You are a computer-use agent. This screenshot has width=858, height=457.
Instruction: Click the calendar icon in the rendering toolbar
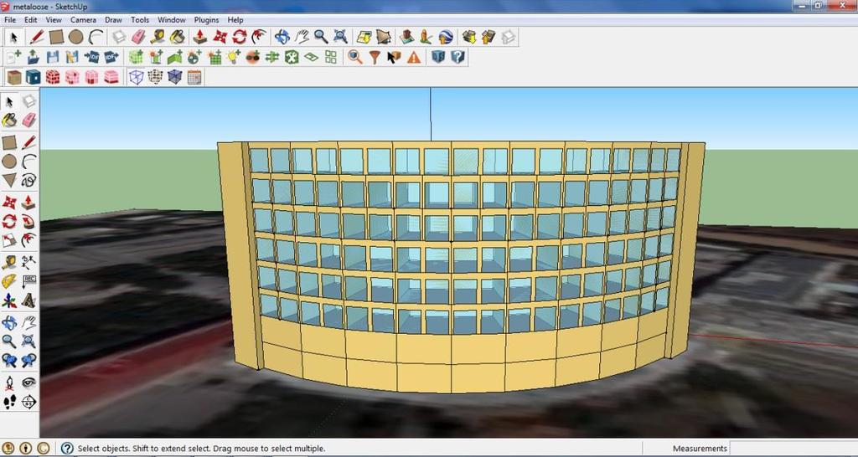pos(194,77)
